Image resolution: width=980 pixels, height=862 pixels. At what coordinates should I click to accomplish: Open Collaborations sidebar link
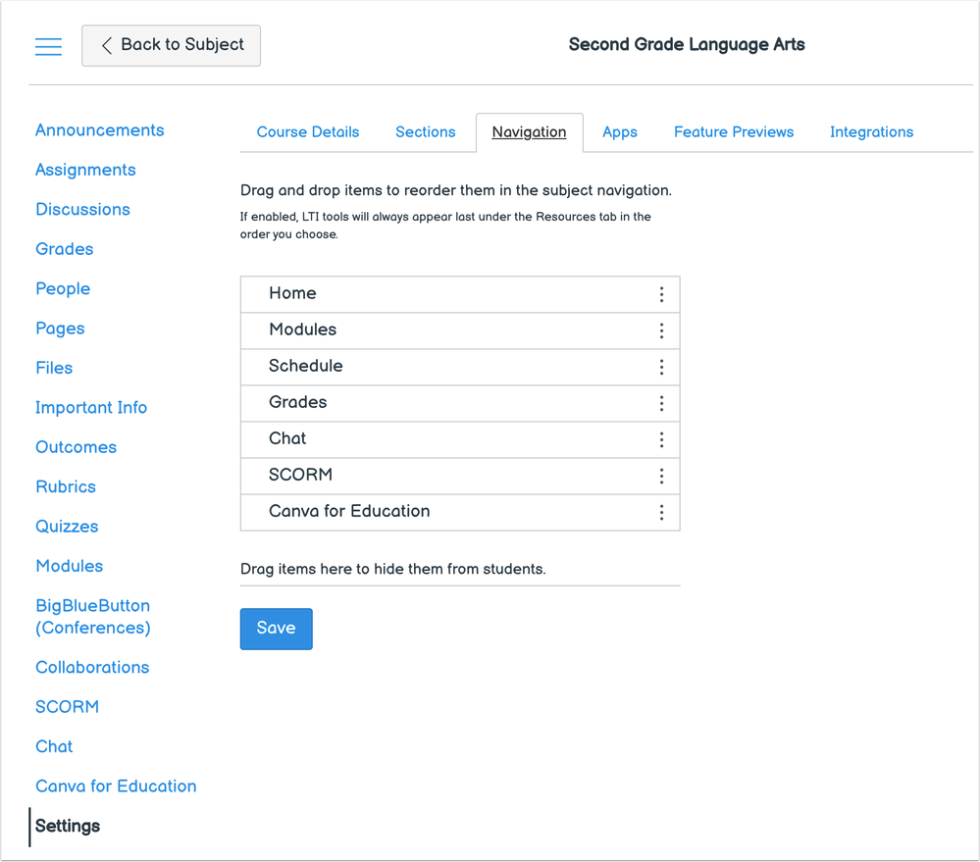coord(92,667)
